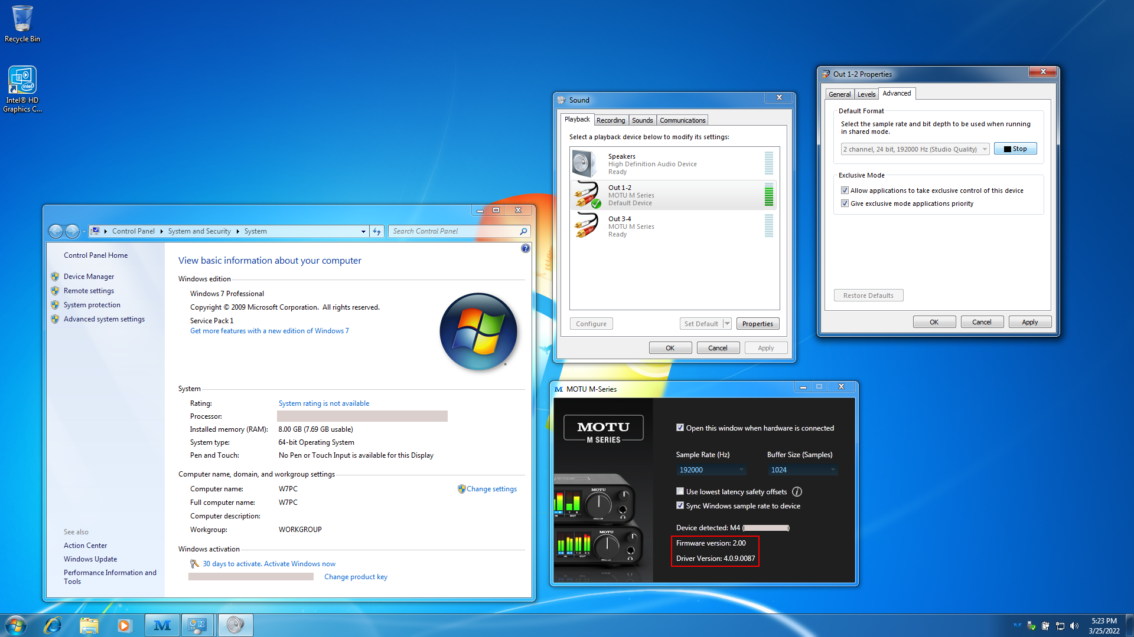Switch to the Communications tab

coord(682,120)
